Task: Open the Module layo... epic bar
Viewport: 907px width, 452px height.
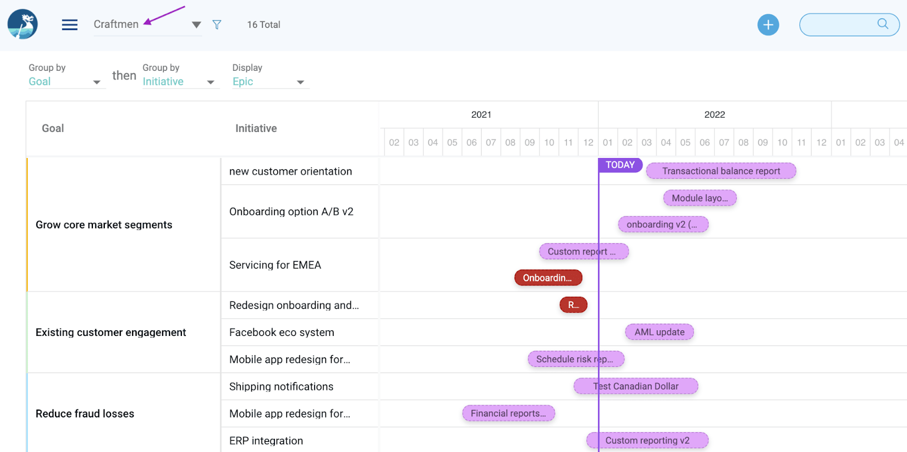Action: pos(700,198)
